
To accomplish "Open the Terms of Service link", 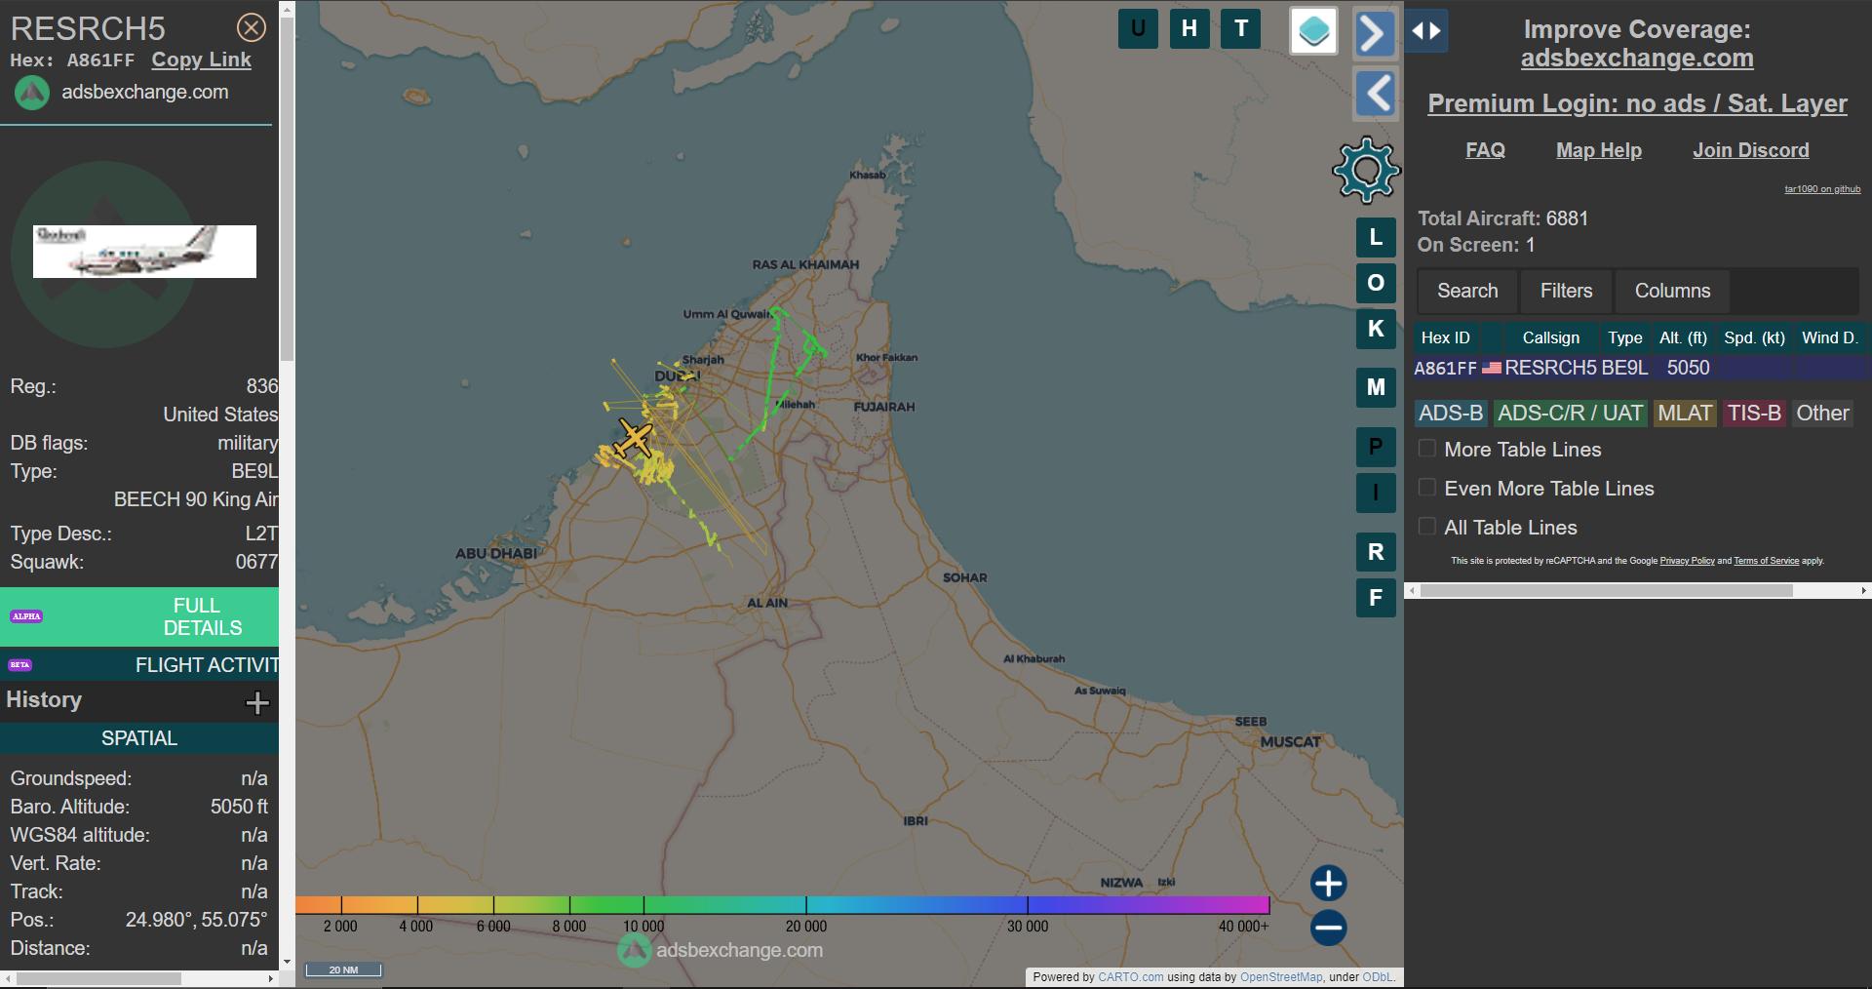I will 1766,561.
